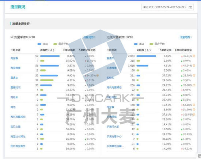201x159 pixels.
Task: Open the calendar date picker icon
Action: [x=190, y=7]
